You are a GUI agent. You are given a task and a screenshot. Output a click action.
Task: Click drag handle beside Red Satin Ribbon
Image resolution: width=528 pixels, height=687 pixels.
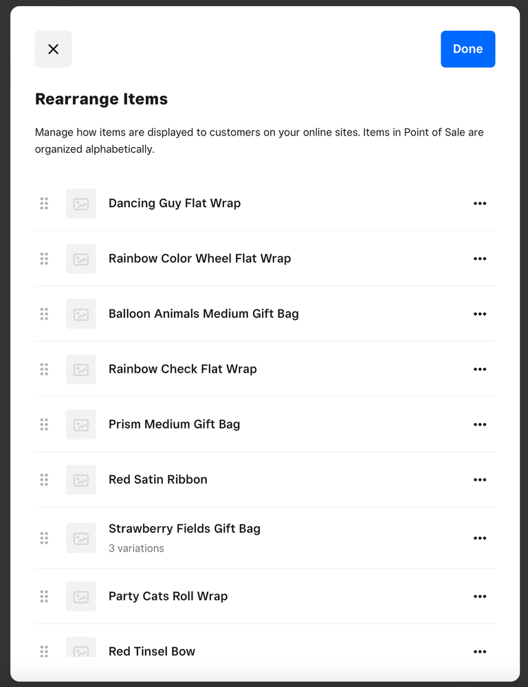pos(44,480)
